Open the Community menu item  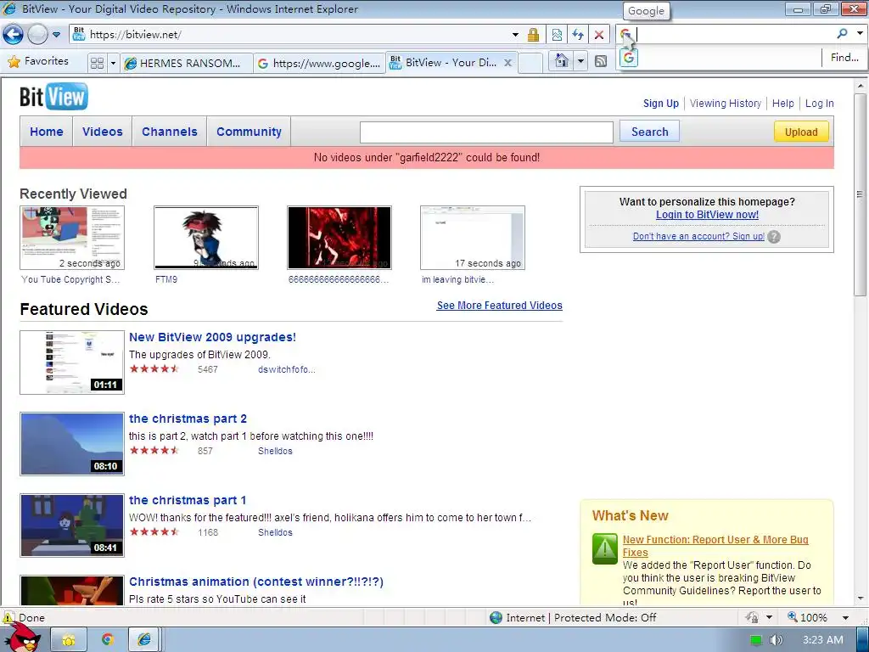[x=249, y=132]
